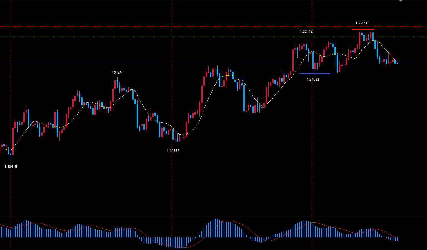
Task: Click the most recent candle on the chart
Action: [397, 64]
